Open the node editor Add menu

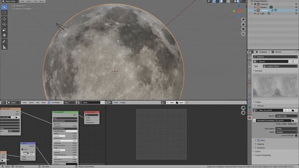37,103
